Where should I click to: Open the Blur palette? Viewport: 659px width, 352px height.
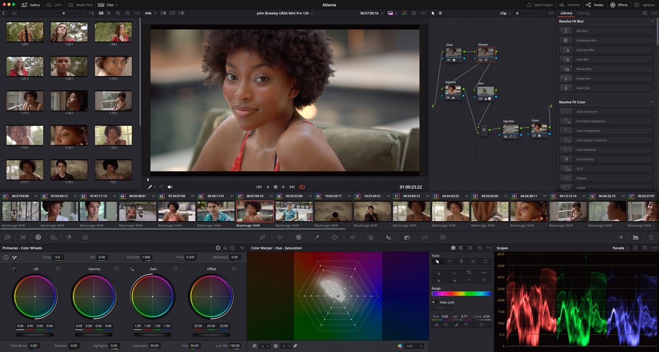[x=389, y=237]
